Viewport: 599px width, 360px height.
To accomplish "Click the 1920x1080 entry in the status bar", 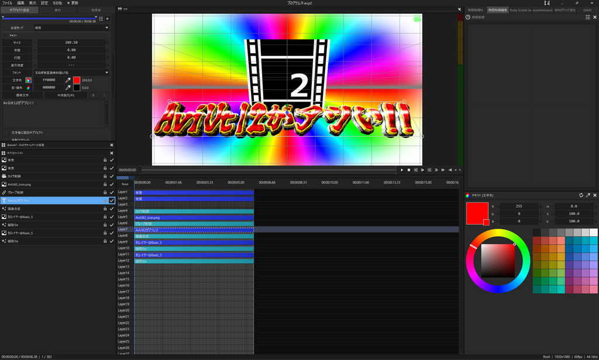I will pos(562,357).
